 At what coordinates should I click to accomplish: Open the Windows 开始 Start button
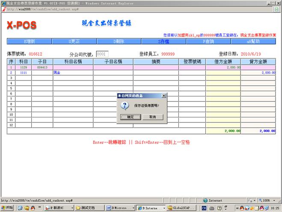coord(7,208)
